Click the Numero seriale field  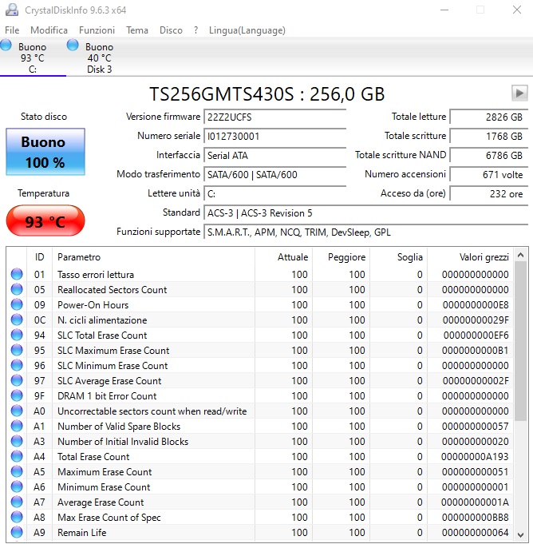[275, 136]
